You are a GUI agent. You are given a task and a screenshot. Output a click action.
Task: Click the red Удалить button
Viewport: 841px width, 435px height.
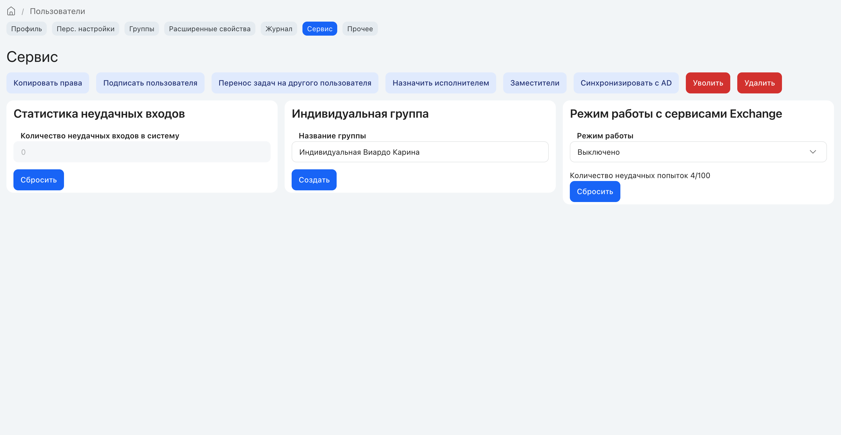pyautogui.click(x=759, y=83)
